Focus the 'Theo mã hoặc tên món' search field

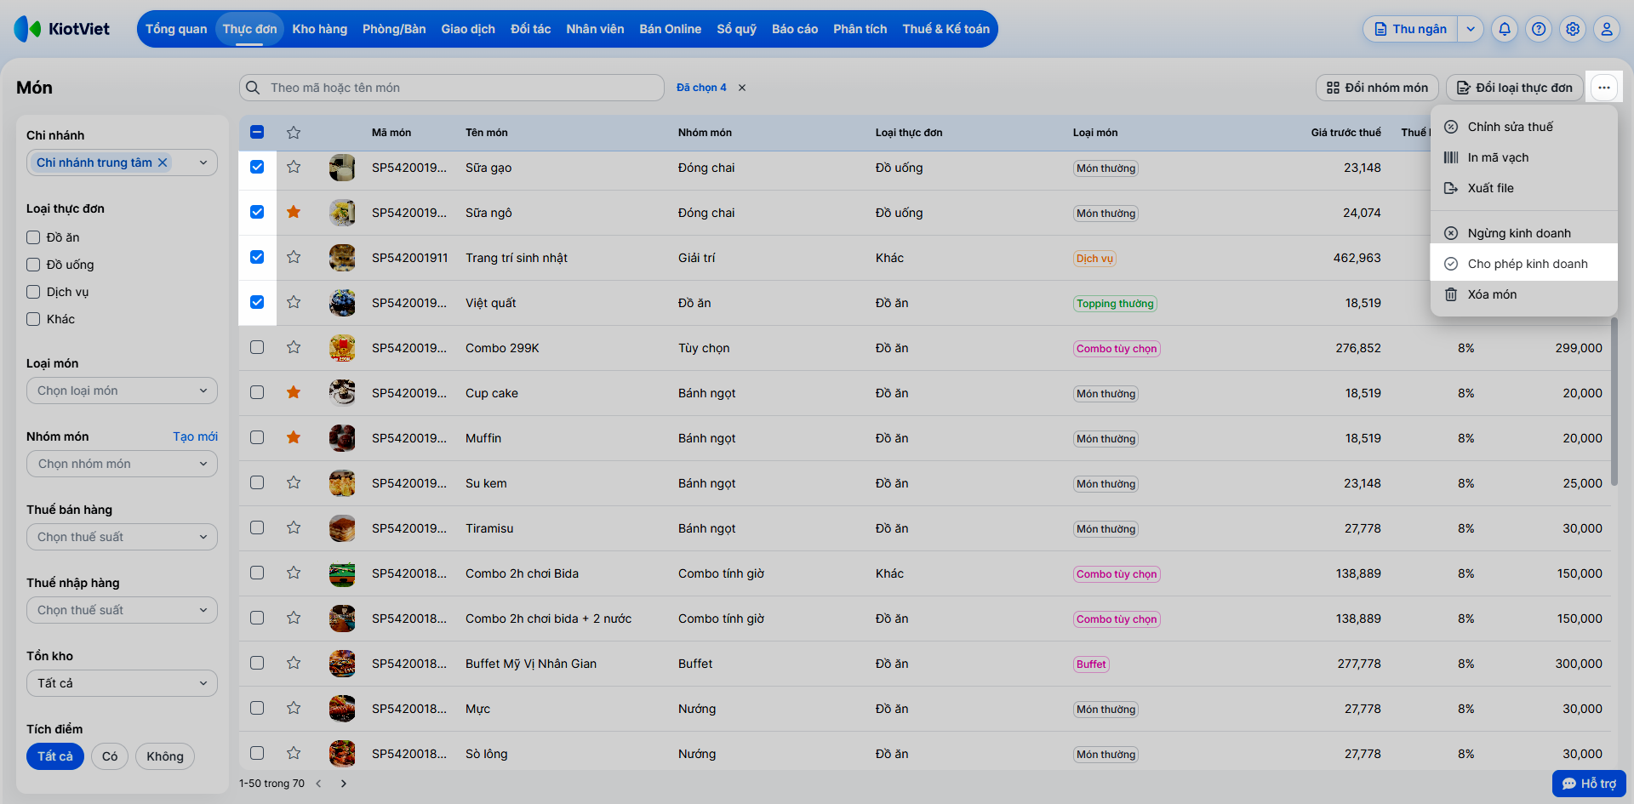pos(452,88)
